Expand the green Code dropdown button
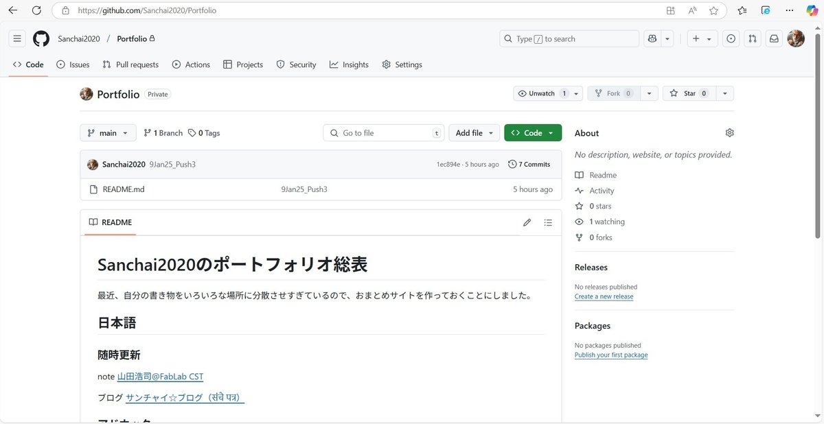Screen dimensions: 824x424 533,133
